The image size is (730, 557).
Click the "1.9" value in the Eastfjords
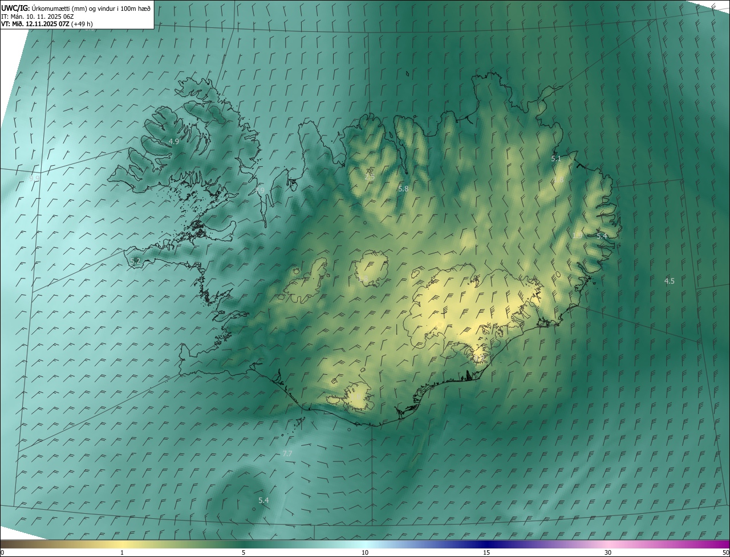click(577, 235)
